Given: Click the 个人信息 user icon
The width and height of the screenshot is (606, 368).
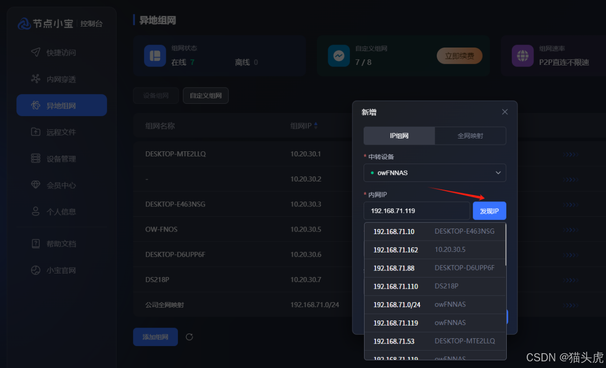Looking at the screenshot, I should coord(35,212).
